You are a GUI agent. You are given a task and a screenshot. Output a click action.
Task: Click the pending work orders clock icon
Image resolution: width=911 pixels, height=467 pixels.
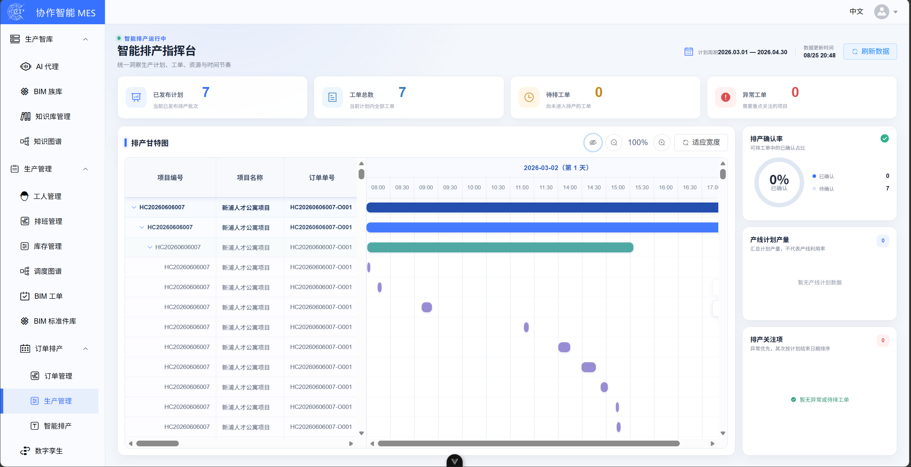coord(529,97)
